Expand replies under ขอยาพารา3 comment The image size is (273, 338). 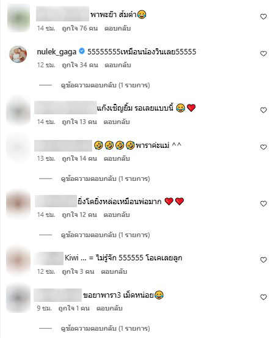pyautogui.click(x=106, y=328)
